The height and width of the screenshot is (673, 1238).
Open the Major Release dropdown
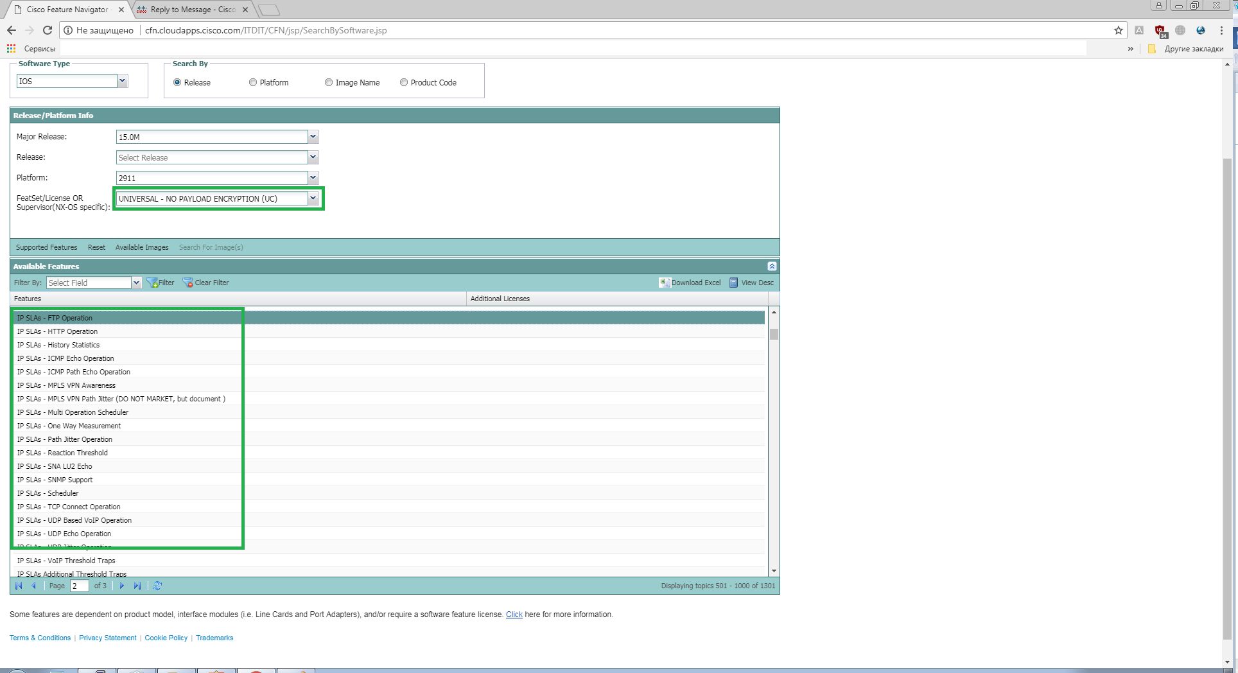coord(313,137)
